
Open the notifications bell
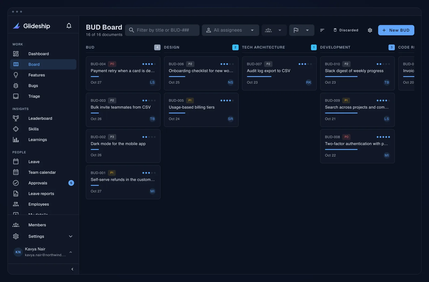tap(69, 26)
